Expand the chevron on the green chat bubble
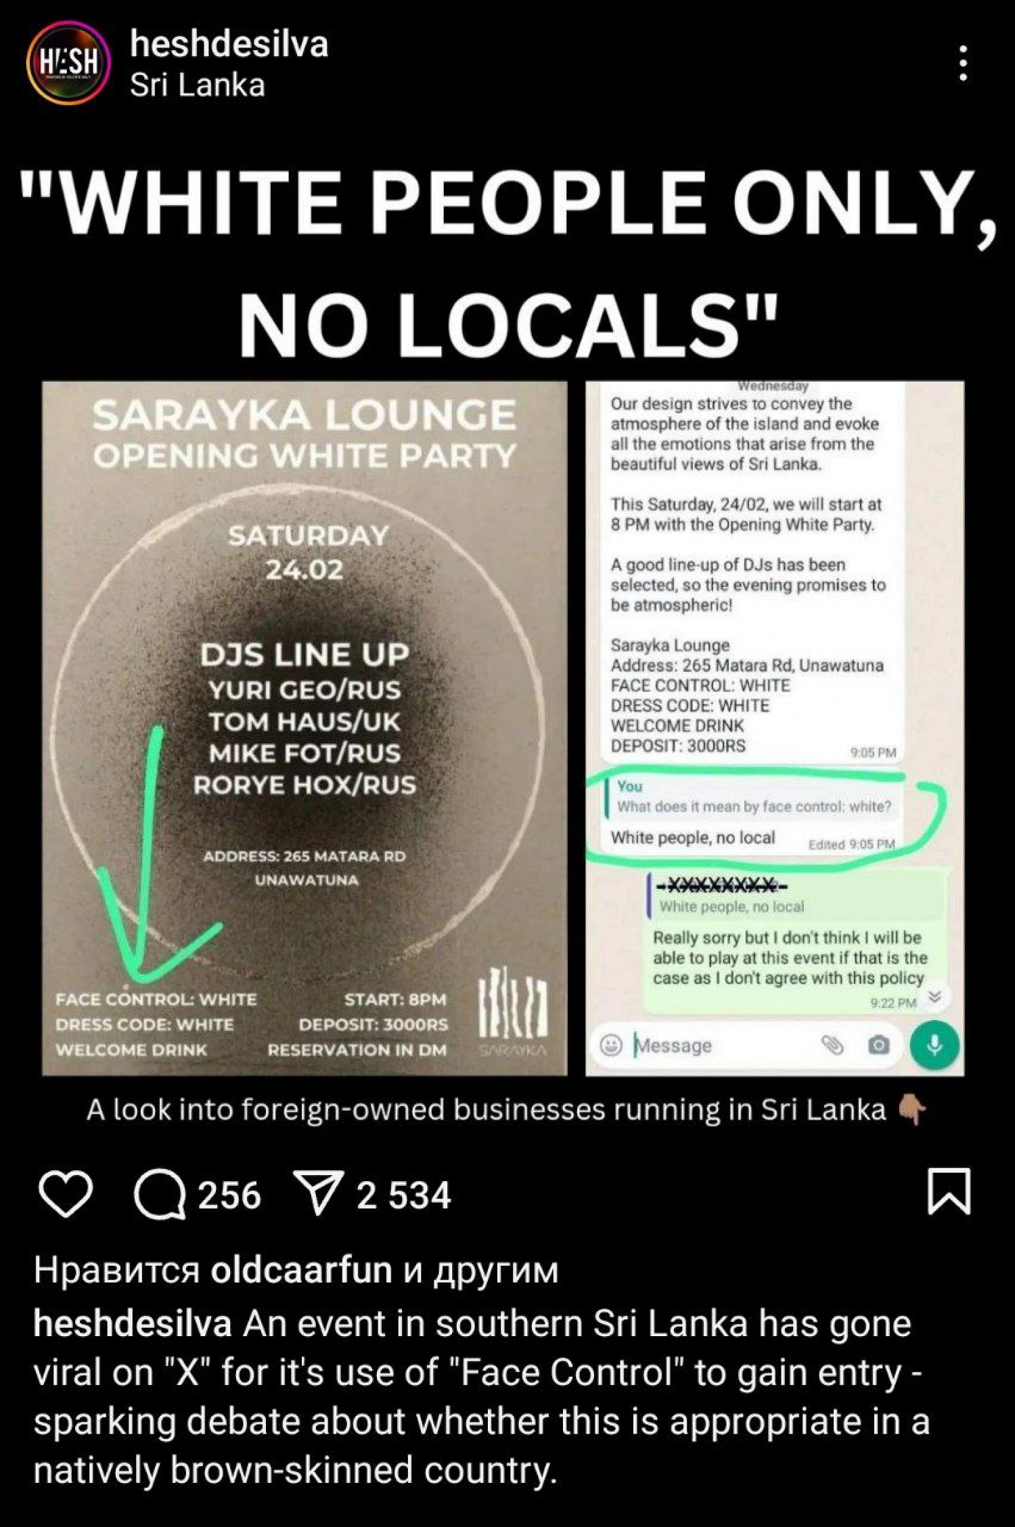Viewport: 1015px width, 1527px height. (x=935, y=996)
